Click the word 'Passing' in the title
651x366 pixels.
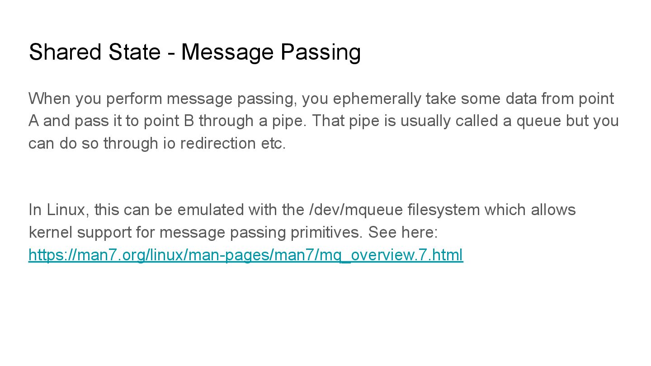(321, 52)
